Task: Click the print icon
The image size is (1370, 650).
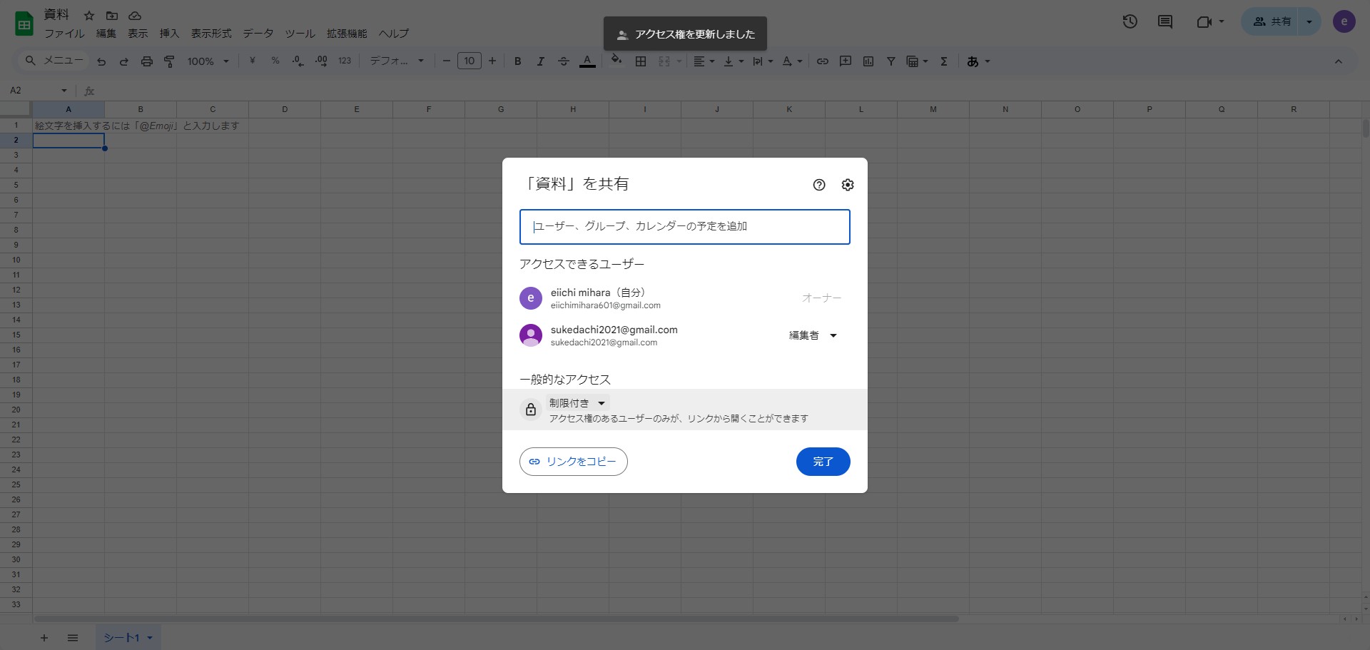Action: [x=146, y=61]
